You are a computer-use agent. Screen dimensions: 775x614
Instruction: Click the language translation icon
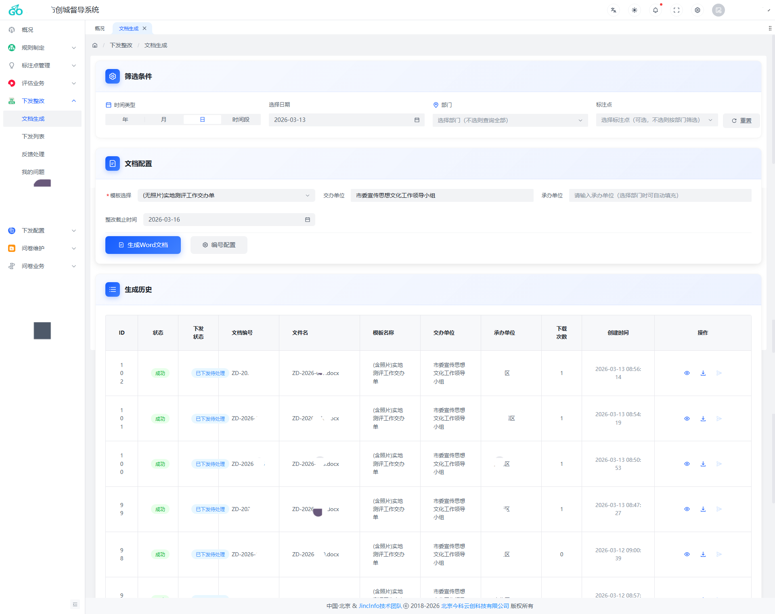click(613, 10)
